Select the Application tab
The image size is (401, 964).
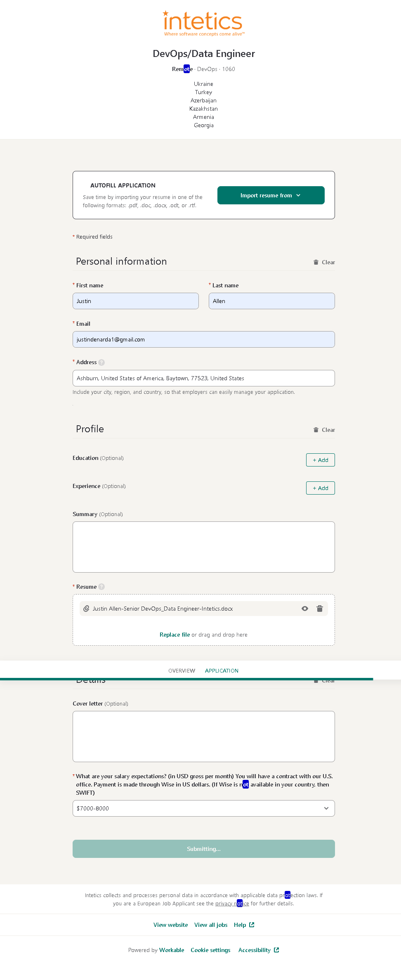[222, 670]
